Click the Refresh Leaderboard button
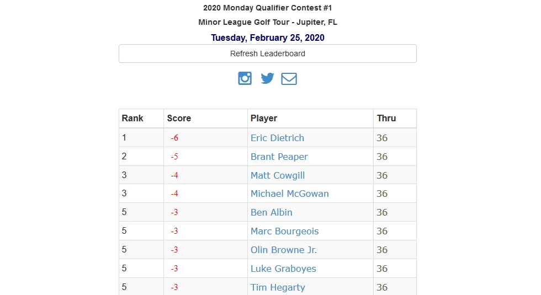The height and width of the screenshot is (295, 541). click(x=267, y=53)
